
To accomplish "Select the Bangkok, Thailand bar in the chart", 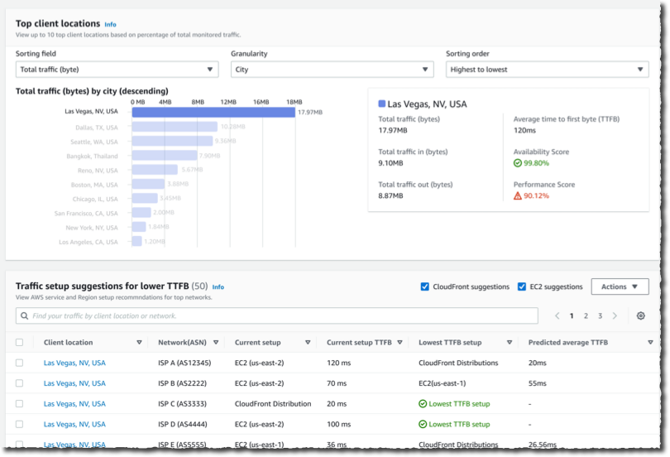I will pyautogui.click(x=165, y=156).
